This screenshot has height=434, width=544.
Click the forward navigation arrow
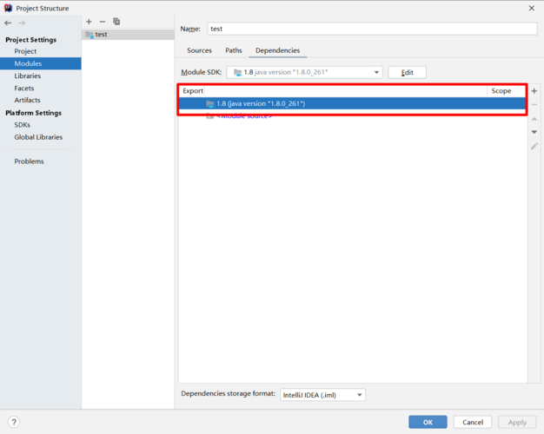coord(22,23)
